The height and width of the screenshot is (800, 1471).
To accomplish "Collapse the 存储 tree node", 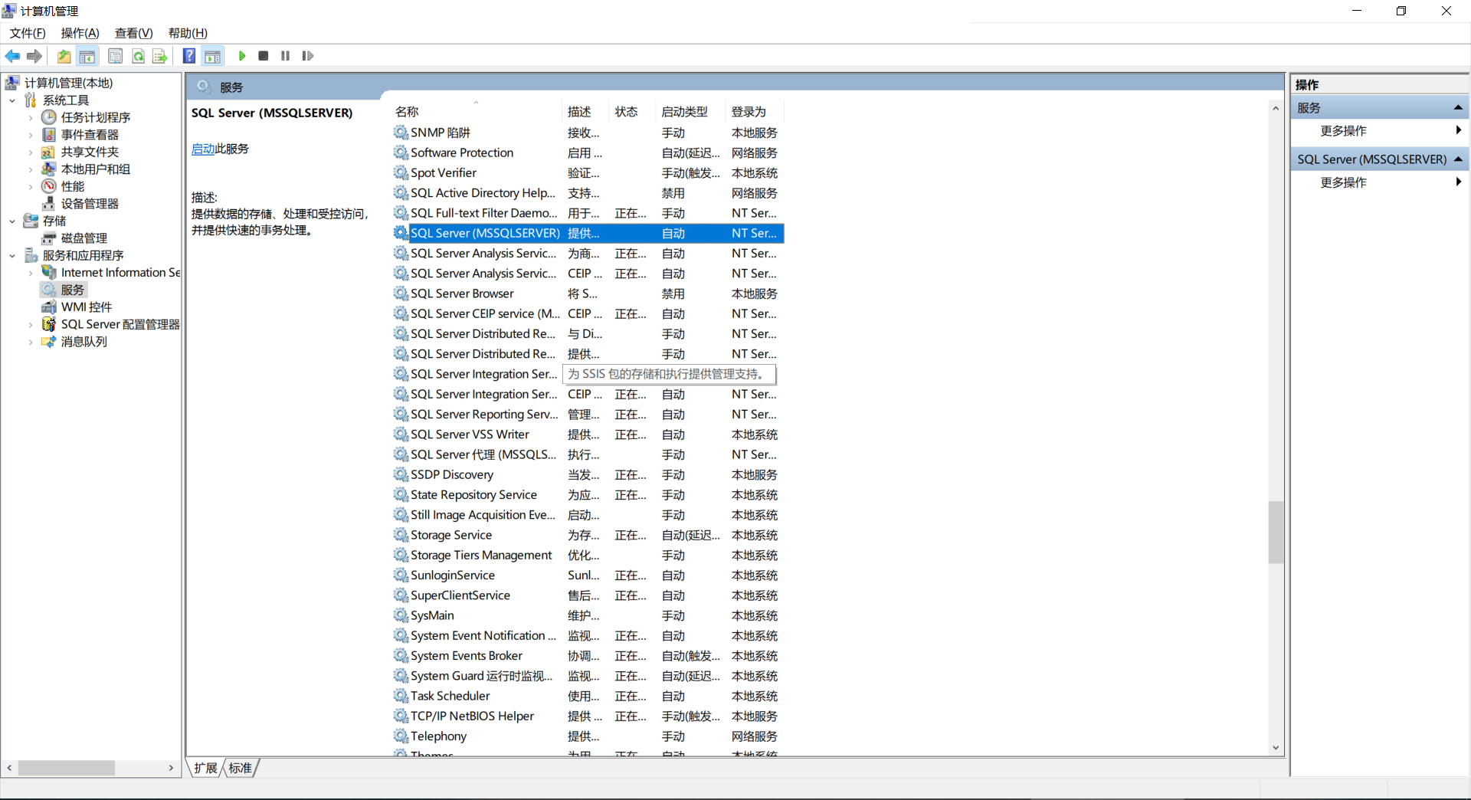I will (x=12, y=221).
